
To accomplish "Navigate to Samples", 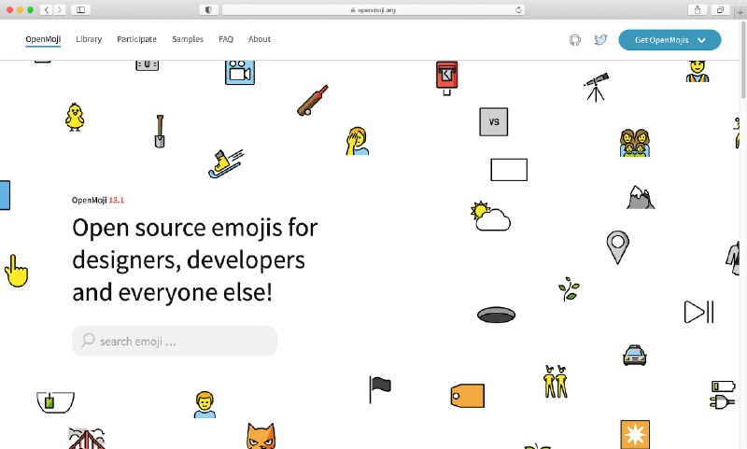I will click(x=188, y=39).
